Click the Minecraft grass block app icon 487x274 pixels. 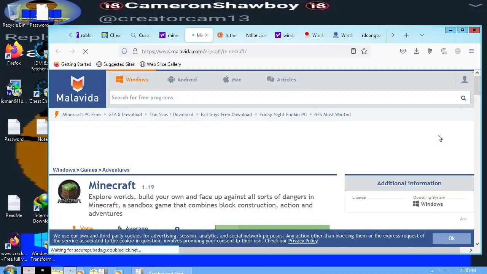point(69,191)
